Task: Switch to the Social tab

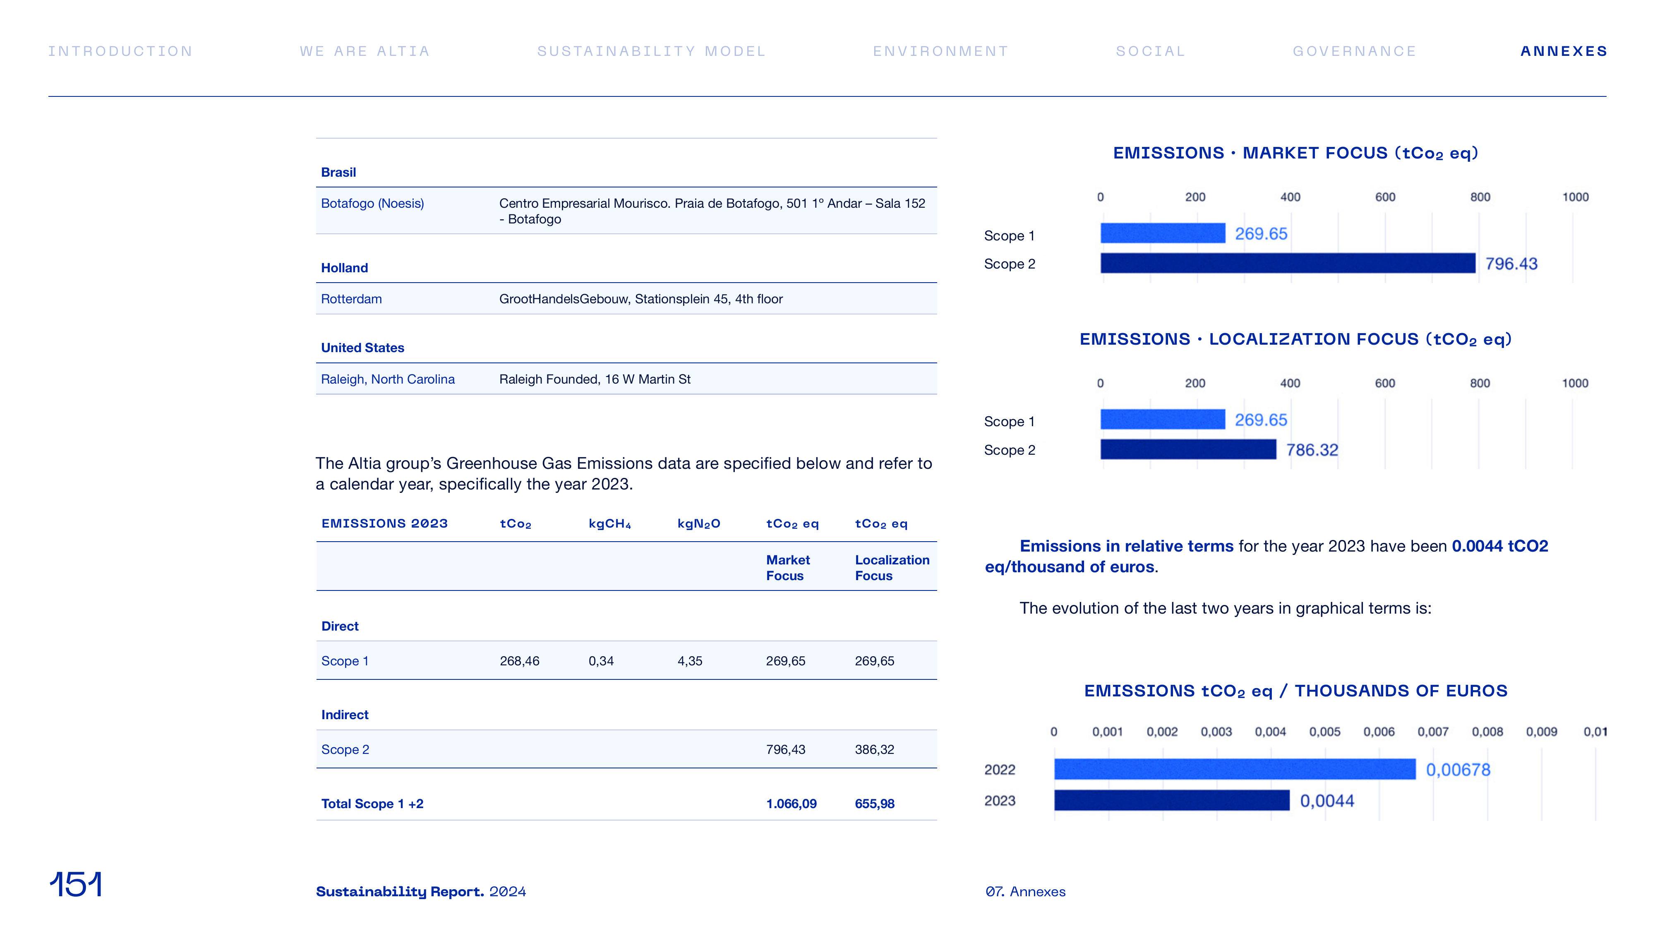Action: [1151, 51]
